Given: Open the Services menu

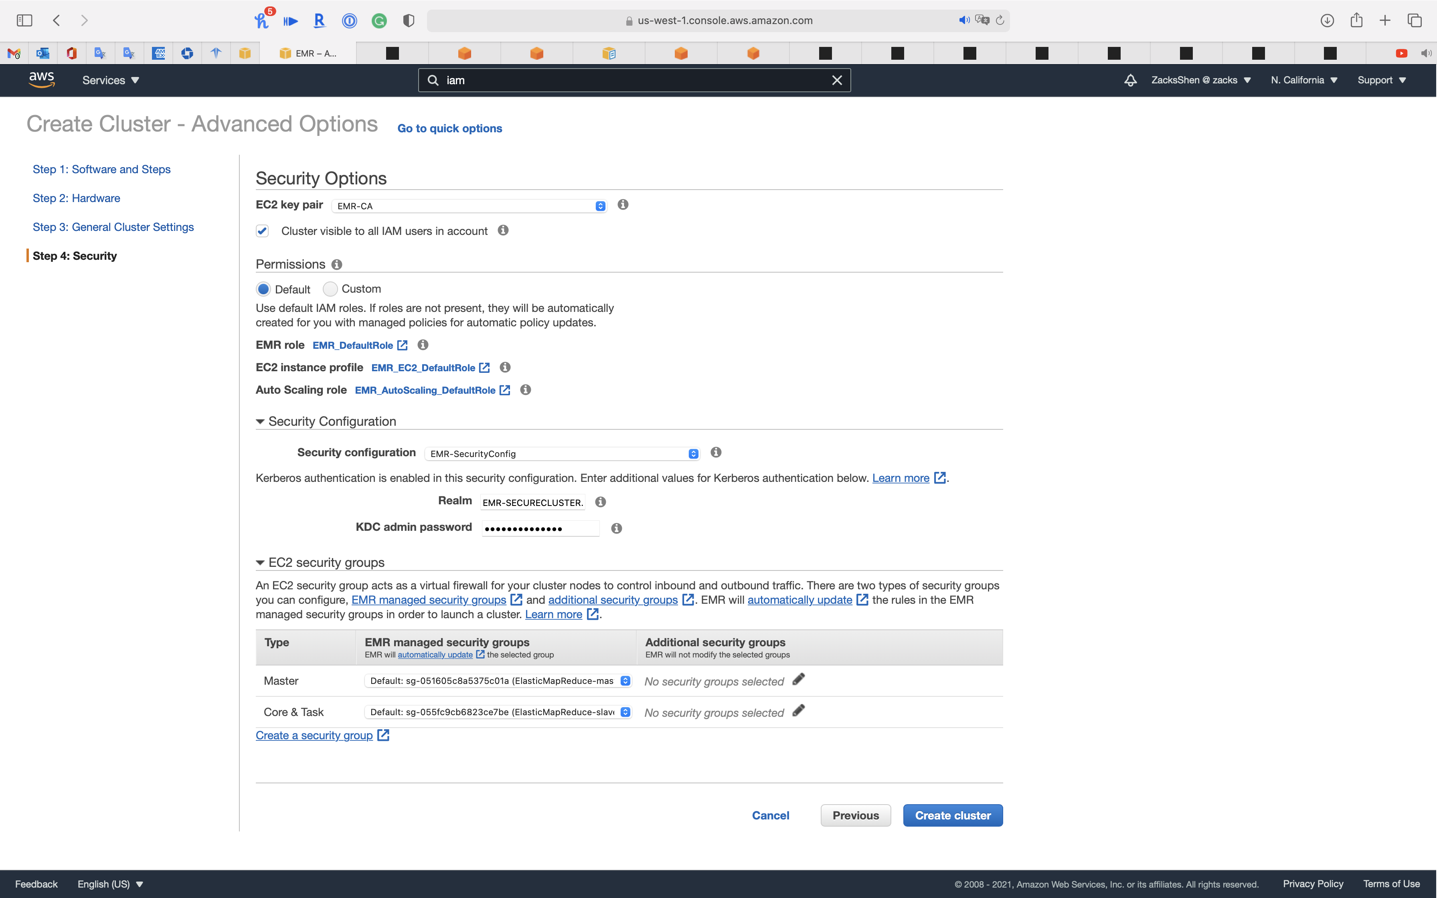Looking at the screenshot, I should (110, 80).
